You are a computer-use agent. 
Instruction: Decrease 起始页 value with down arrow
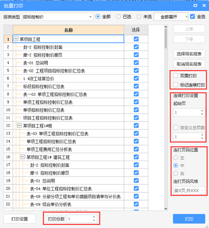[x=202, y=114]
